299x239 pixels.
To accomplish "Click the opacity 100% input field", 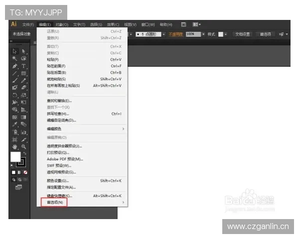I will click(193, 34).
